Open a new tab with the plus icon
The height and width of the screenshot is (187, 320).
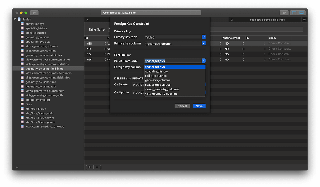click(x=304, y=20)
